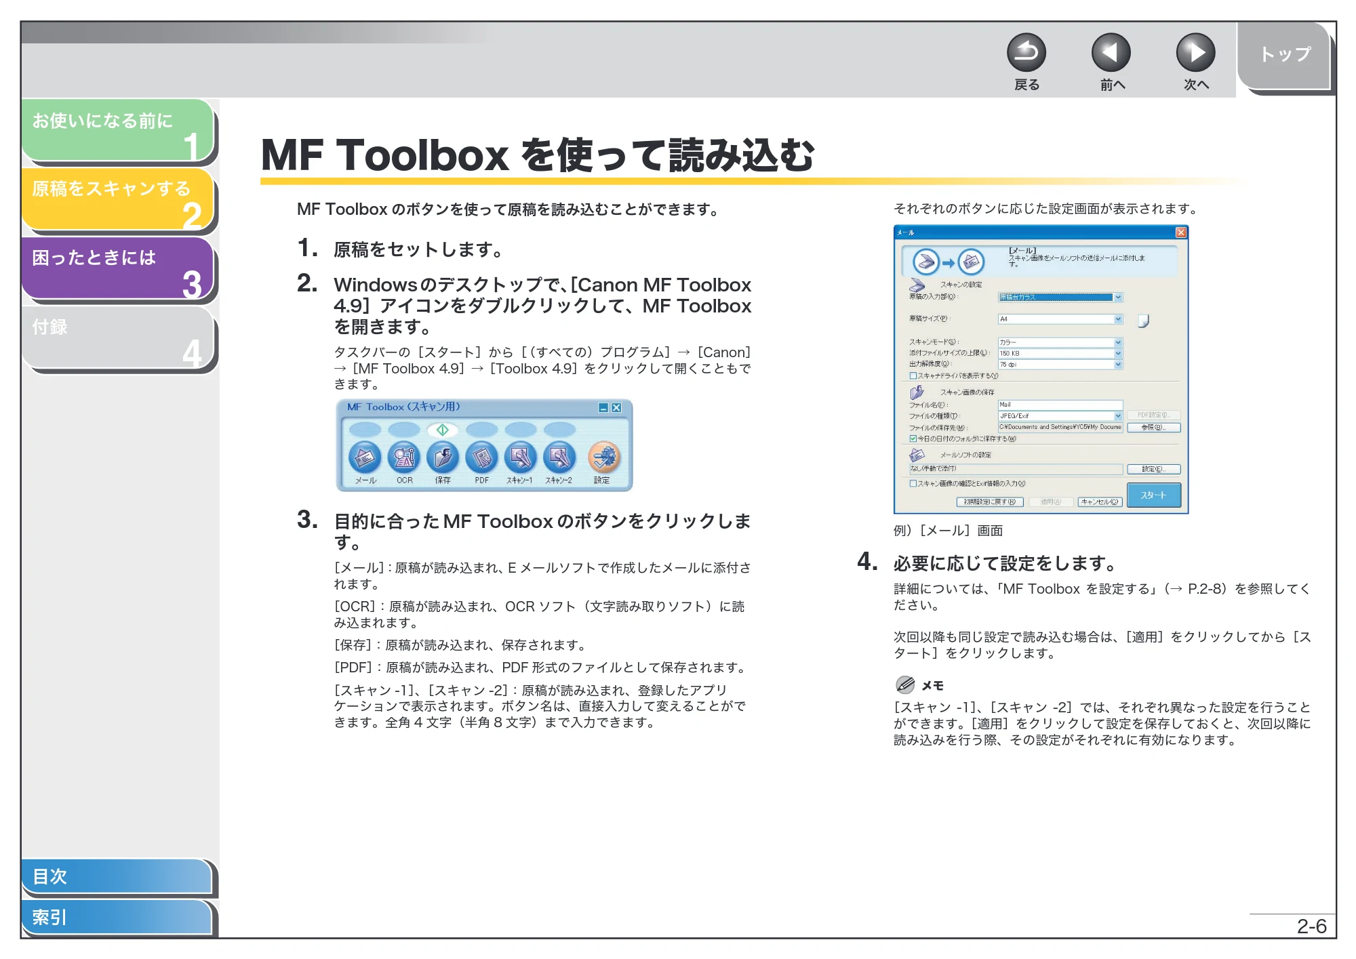1356x959 pixels.
Task: Open the トップ tab
Action: click(1284, 56)
